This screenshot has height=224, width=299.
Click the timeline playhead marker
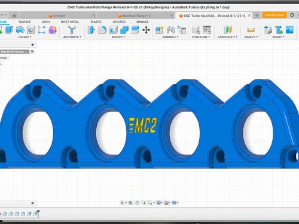[x=38, y=214]
